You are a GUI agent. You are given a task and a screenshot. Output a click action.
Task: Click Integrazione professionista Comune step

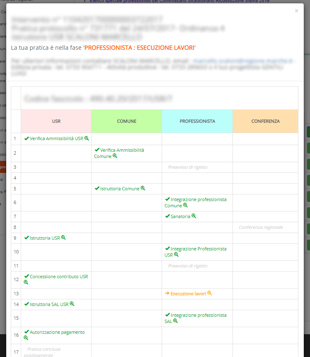coord(196,202)
